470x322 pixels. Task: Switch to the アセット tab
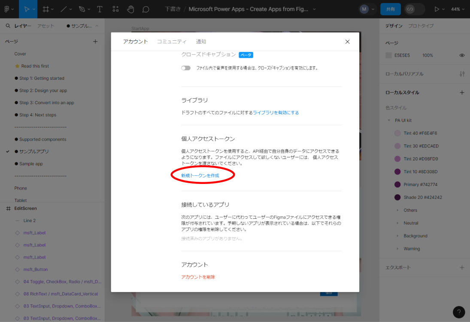pos(45,26)
